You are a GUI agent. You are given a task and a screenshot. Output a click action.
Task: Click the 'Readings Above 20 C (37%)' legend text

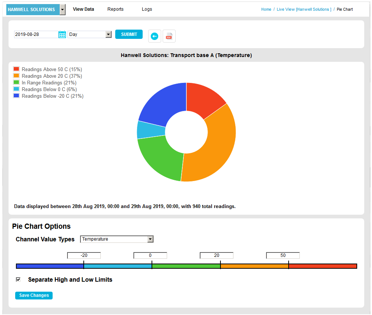tap(52, 76)
